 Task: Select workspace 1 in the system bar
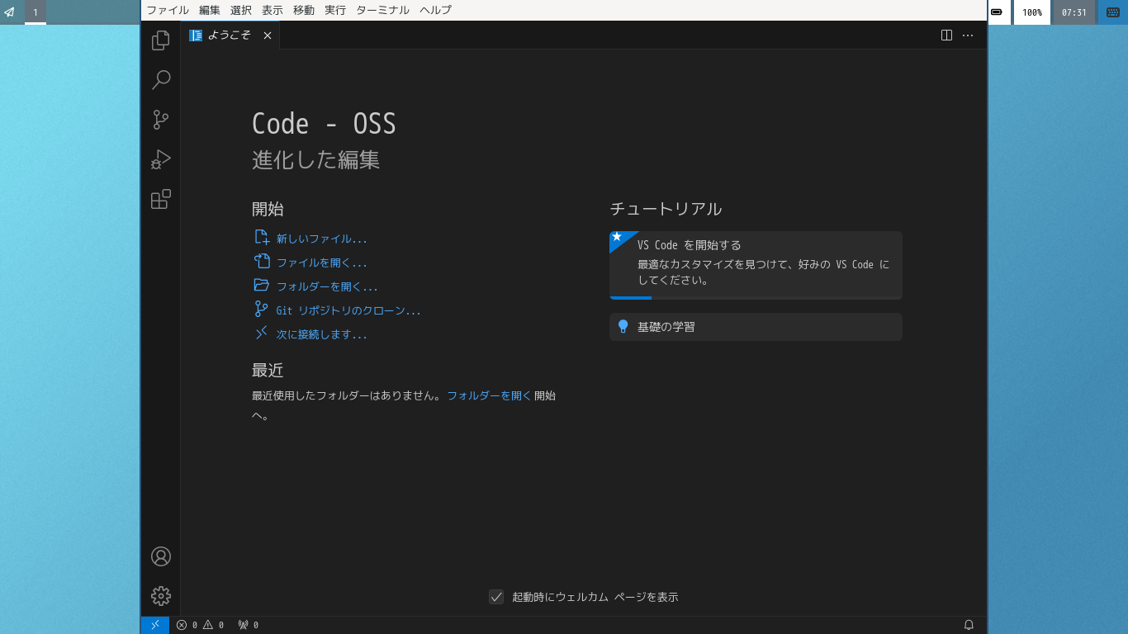pyautogui.click(x=36, y=12)
